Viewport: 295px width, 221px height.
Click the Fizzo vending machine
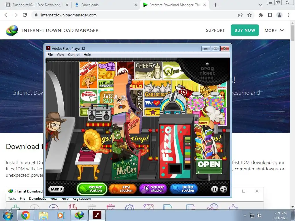(x=176, y=146)
